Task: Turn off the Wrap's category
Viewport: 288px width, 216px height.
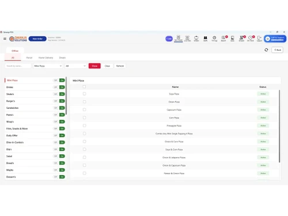Action: coord(55,122)
